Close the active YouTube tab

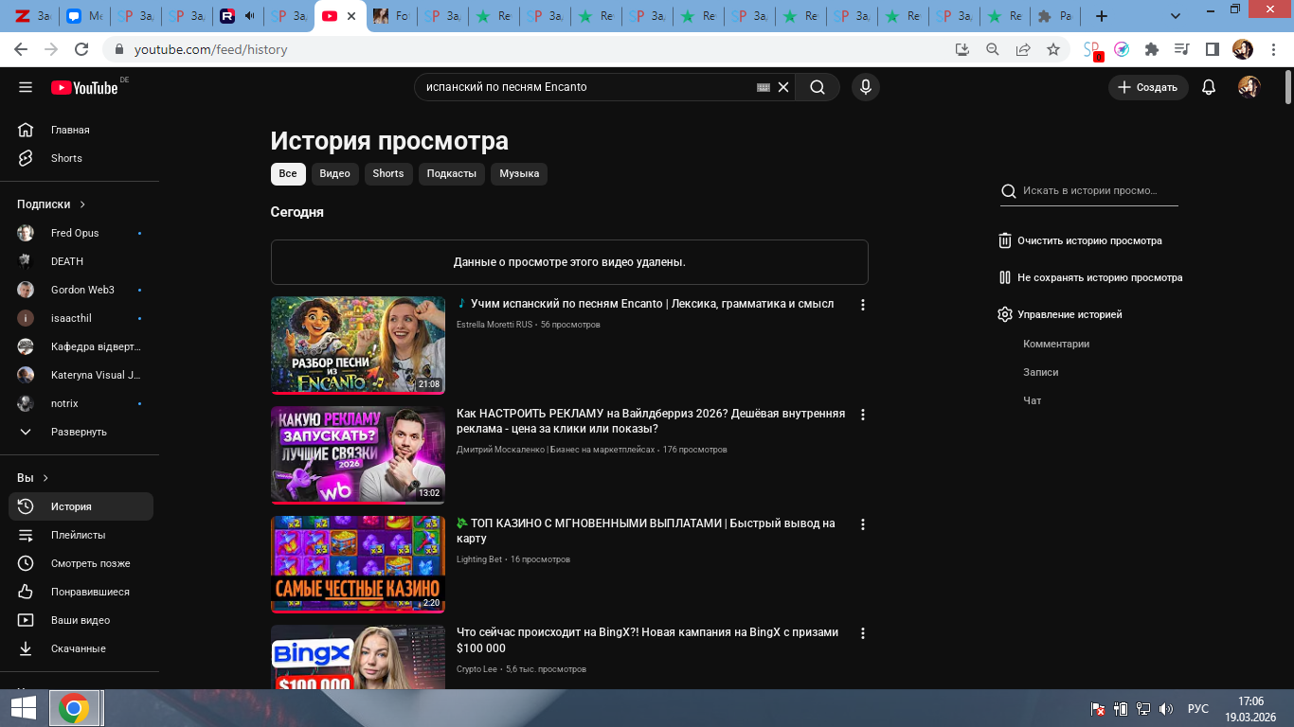(x=351, y=16)
